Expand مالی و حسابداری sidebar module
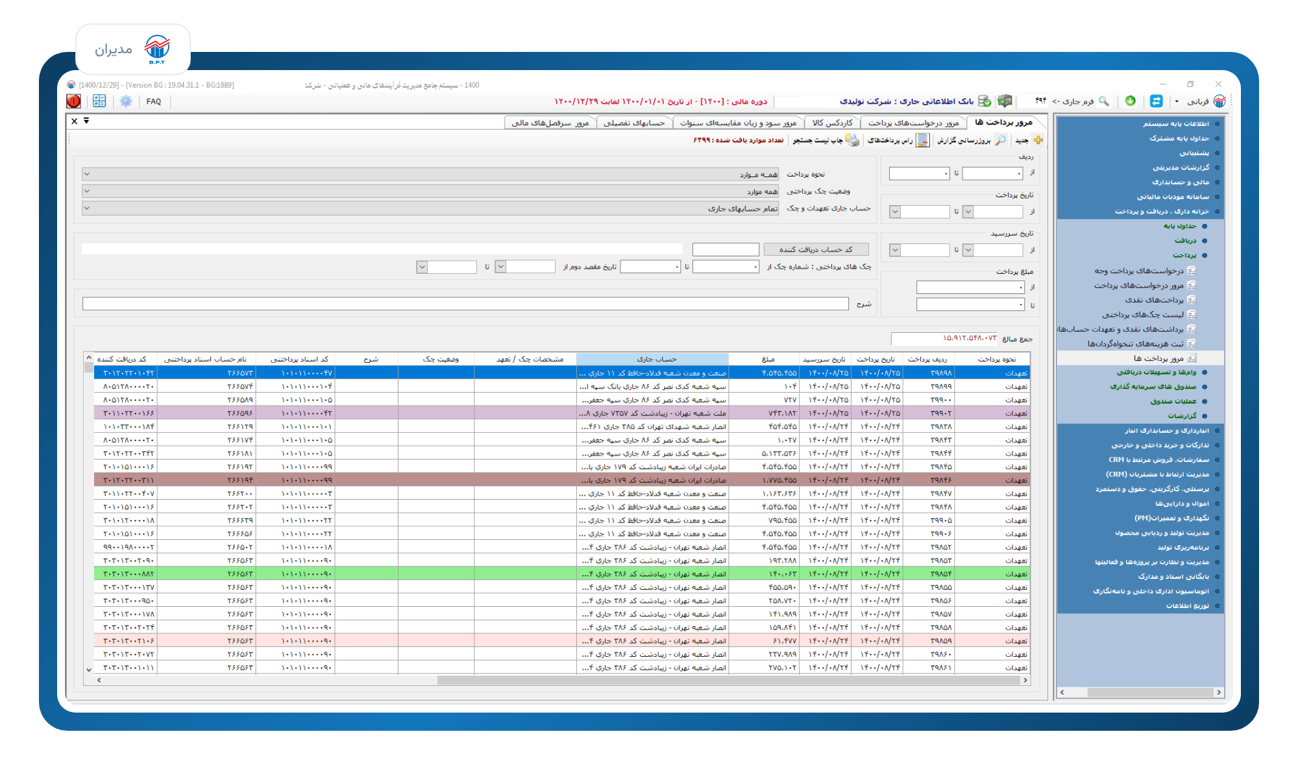This screenshot has height=771, width=1298. pyautogui.click(x=1181, y=182)
